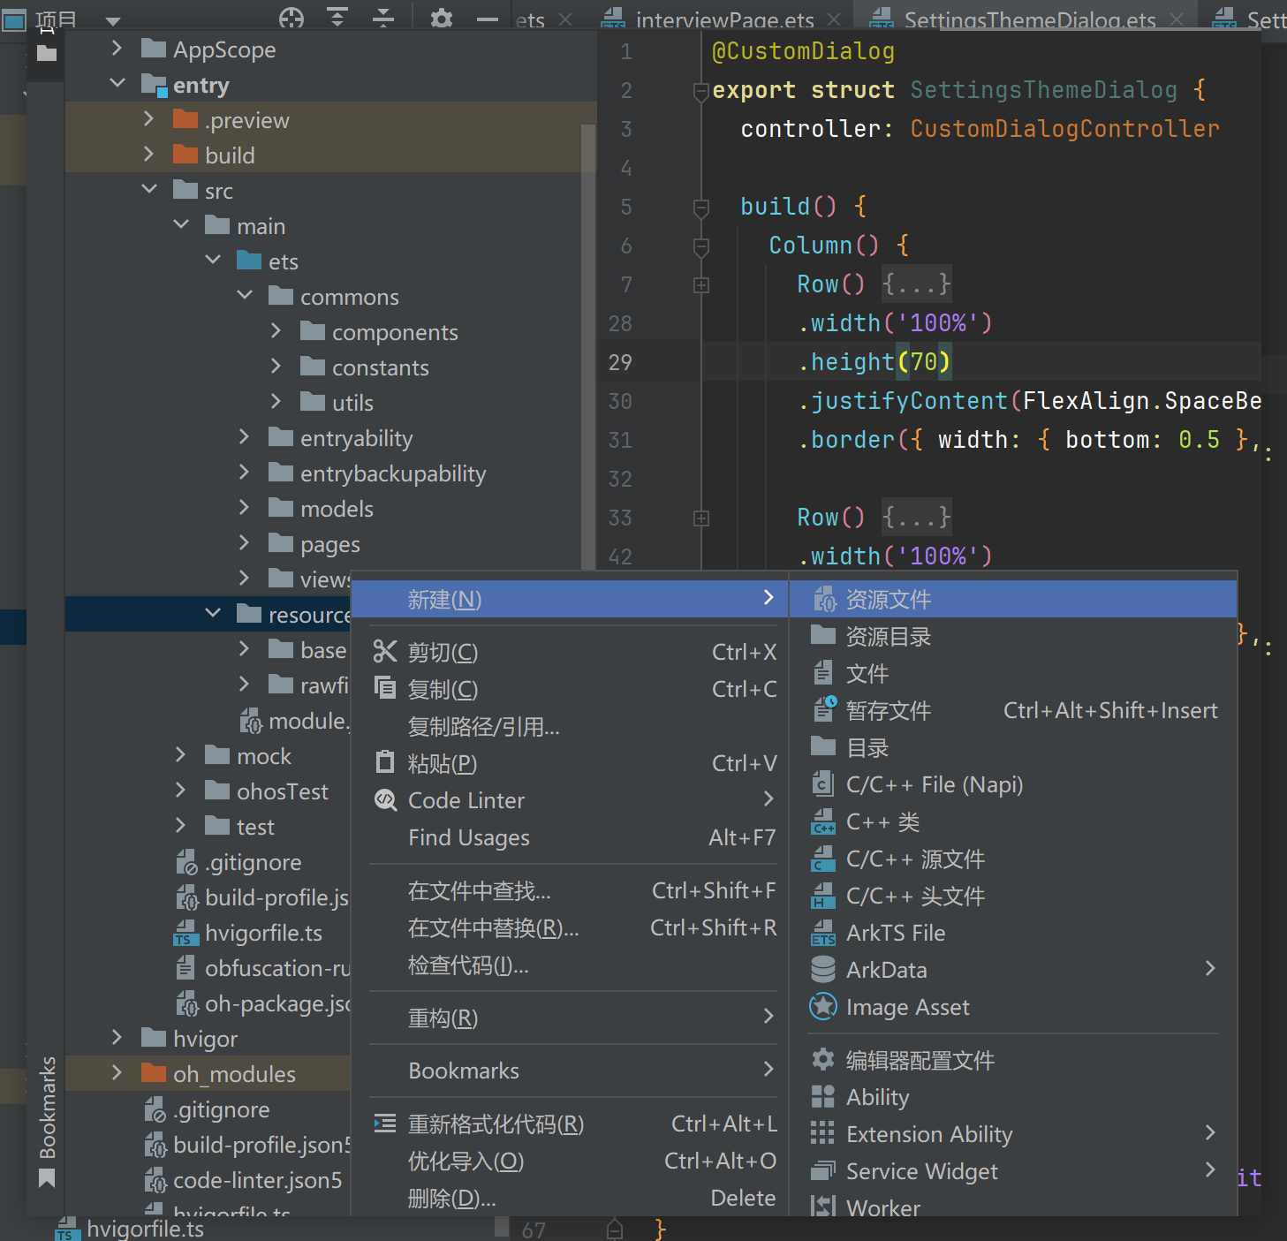Click the Image Asset star icon
The width and height of the screenshot is (1287, 1241).
tap(823, 1007)
